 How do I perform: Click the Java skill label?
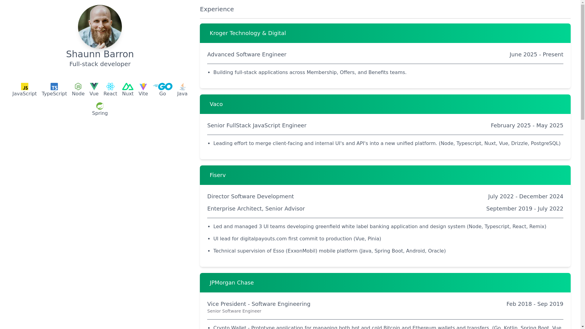[183, 94]
